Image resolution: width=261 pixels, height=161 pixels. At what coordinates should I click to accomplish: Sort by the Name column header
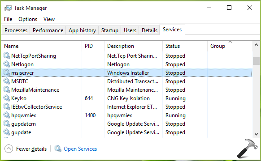click(x=42, y=46)
